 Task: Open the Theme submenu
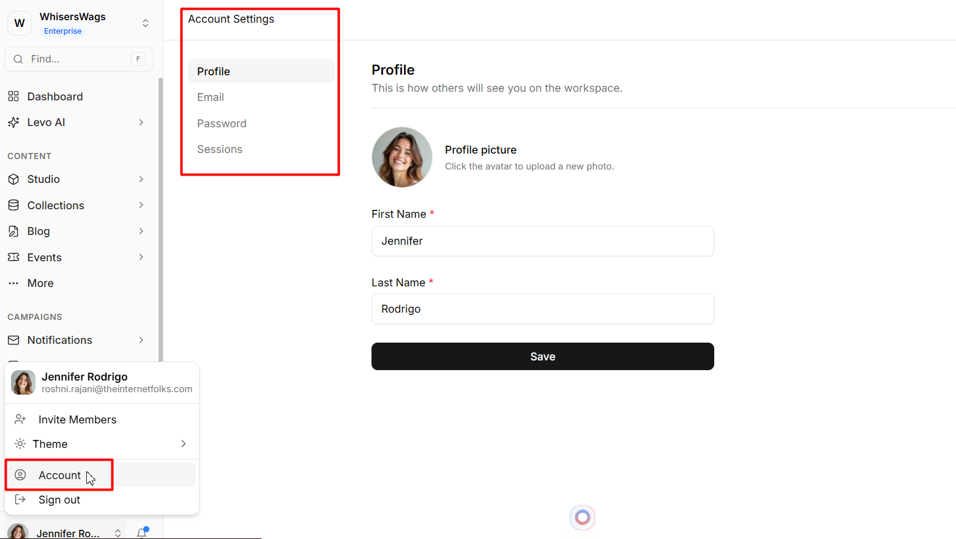point(101,444)
